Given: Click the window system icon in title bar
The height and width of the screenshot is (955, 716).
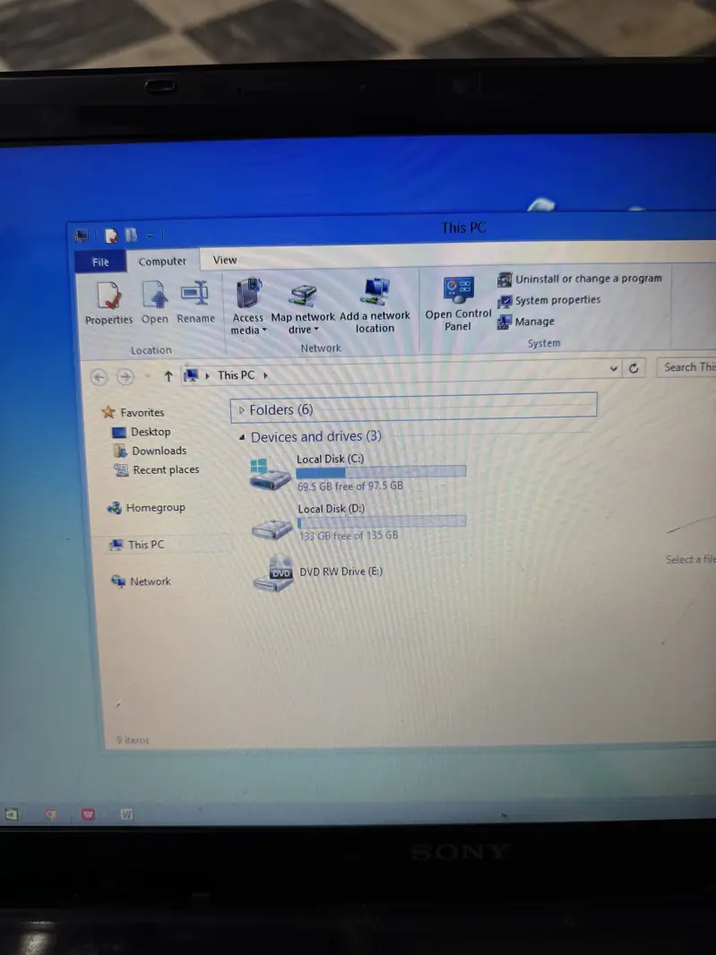Looking at the screenshot, I should [x=81, y=236].
